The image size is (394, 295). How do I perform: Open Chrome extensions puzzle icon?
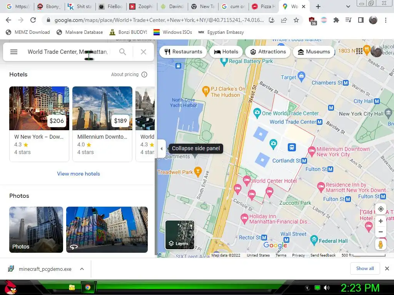[336, 20]
